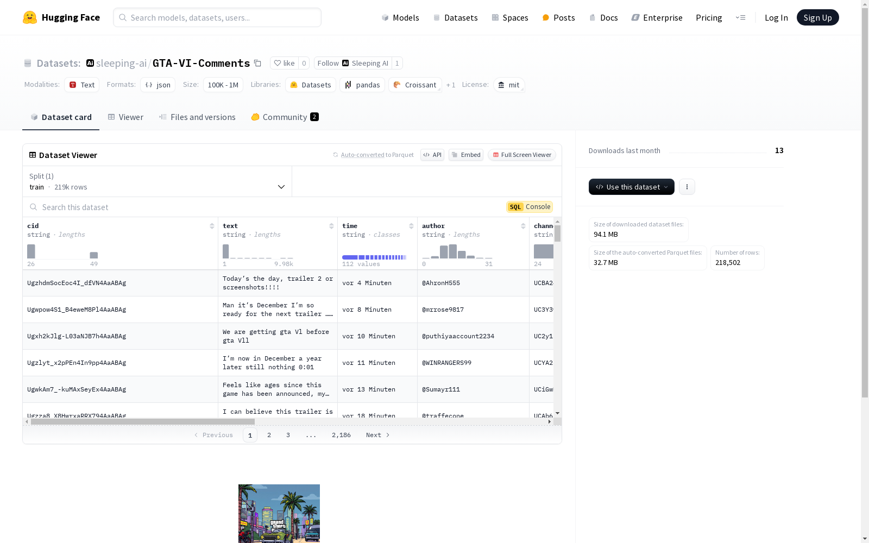Select the 100K - 1M size tag

tap(223, 85)
